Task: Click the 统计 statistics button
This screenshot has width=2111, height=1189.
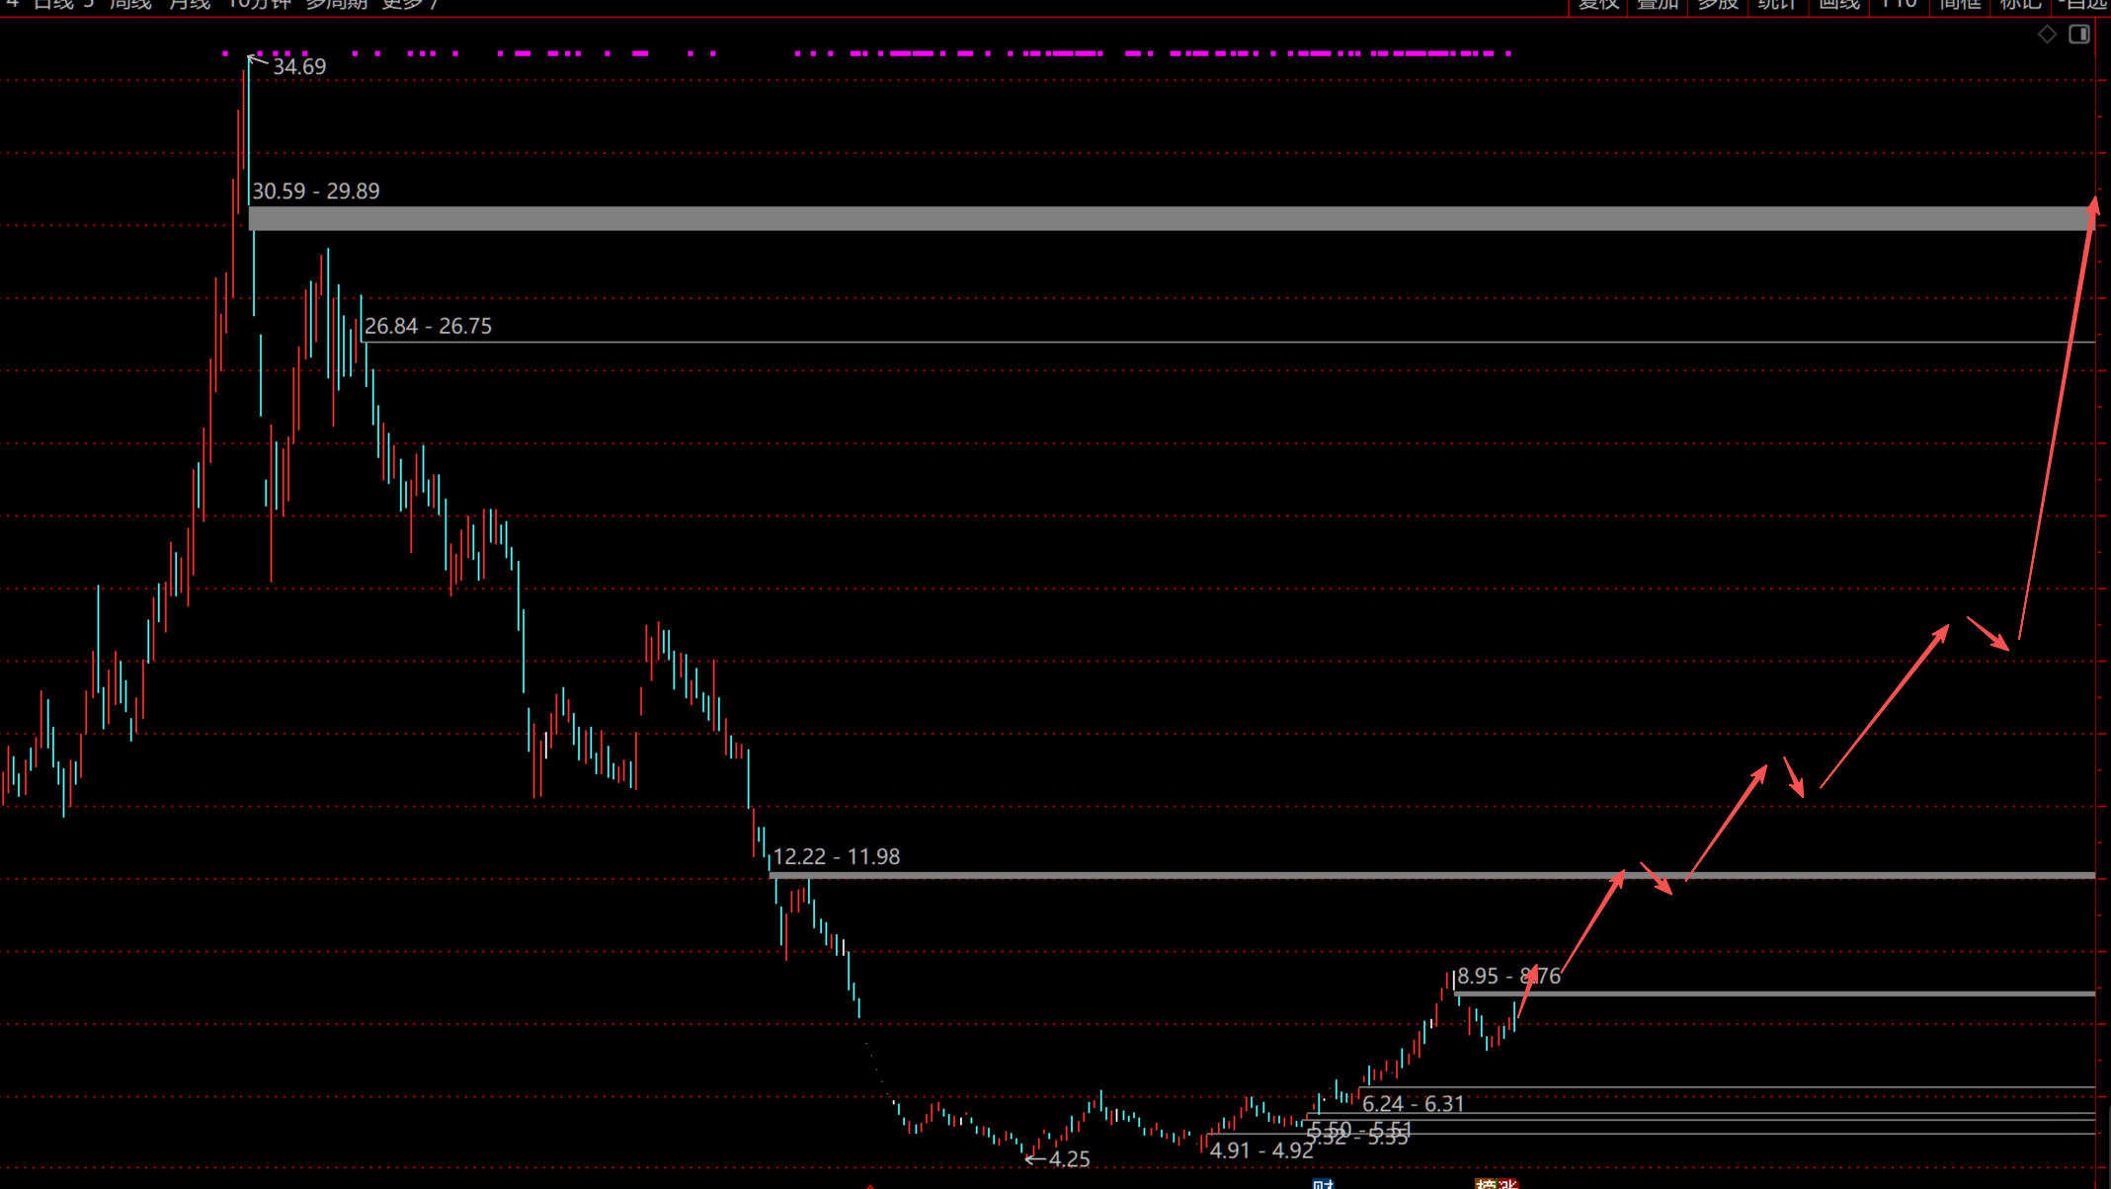Action: [1777, 4]
